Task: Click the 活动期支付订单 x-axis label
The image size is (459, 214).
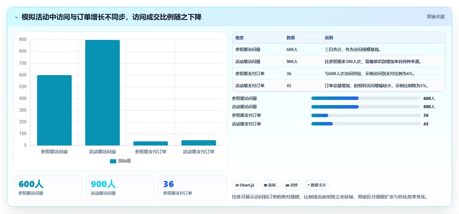Action: point(199,152)
